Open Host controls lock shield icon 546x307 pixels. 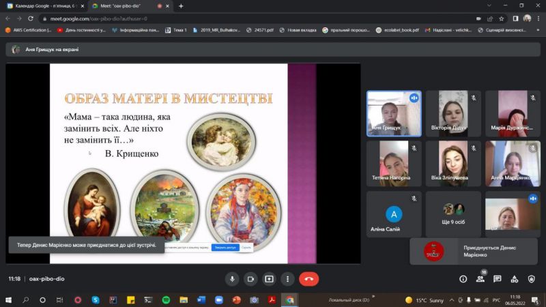pyautogui.click(x=532, y=279)
